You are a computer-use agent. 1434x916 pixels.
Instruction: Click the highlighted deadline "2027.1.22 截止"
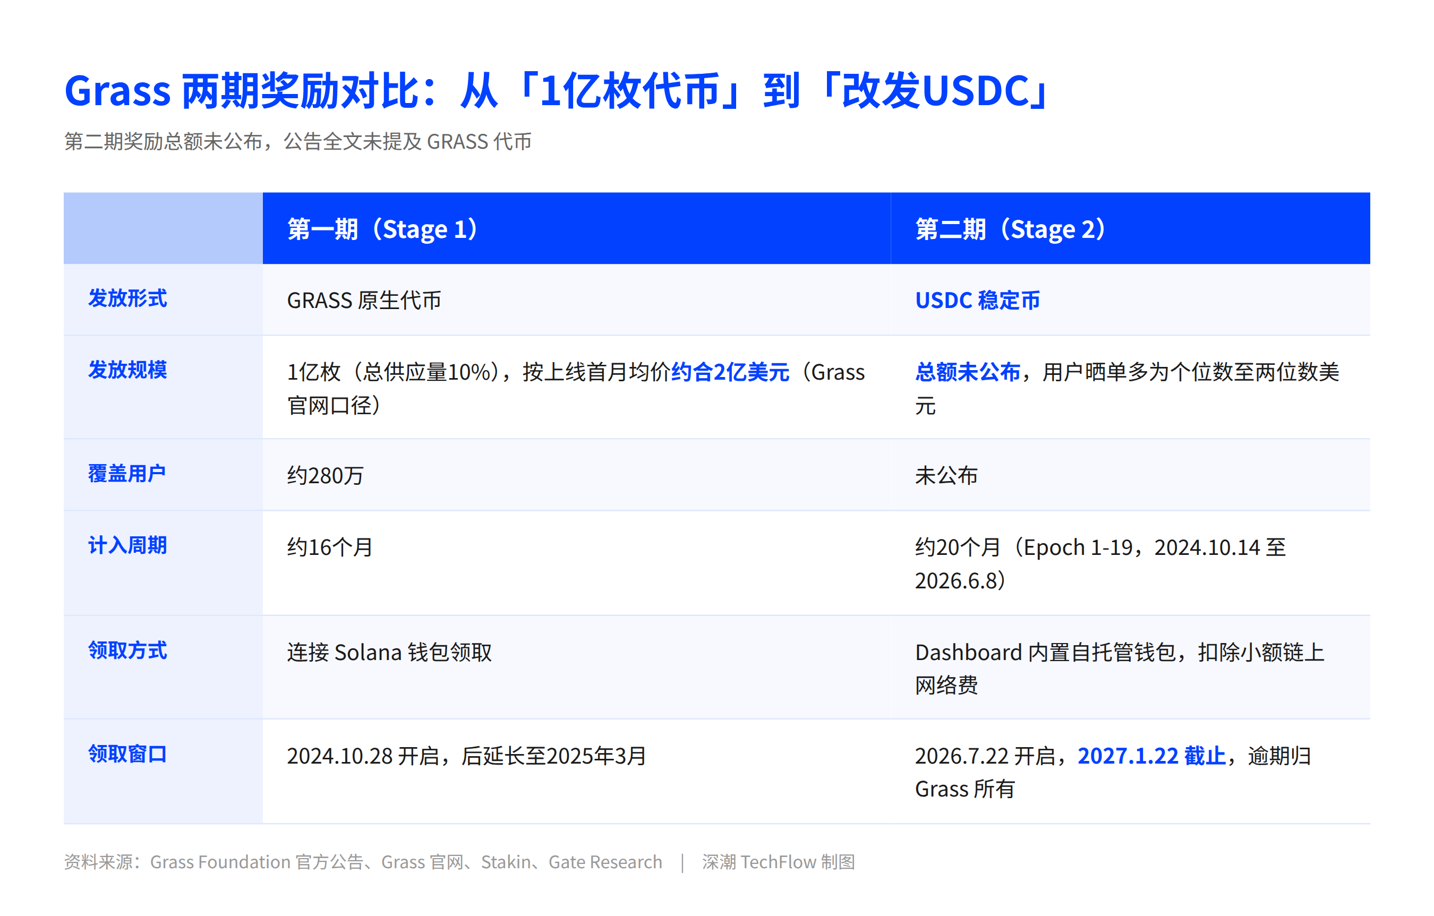[1152, 756]
